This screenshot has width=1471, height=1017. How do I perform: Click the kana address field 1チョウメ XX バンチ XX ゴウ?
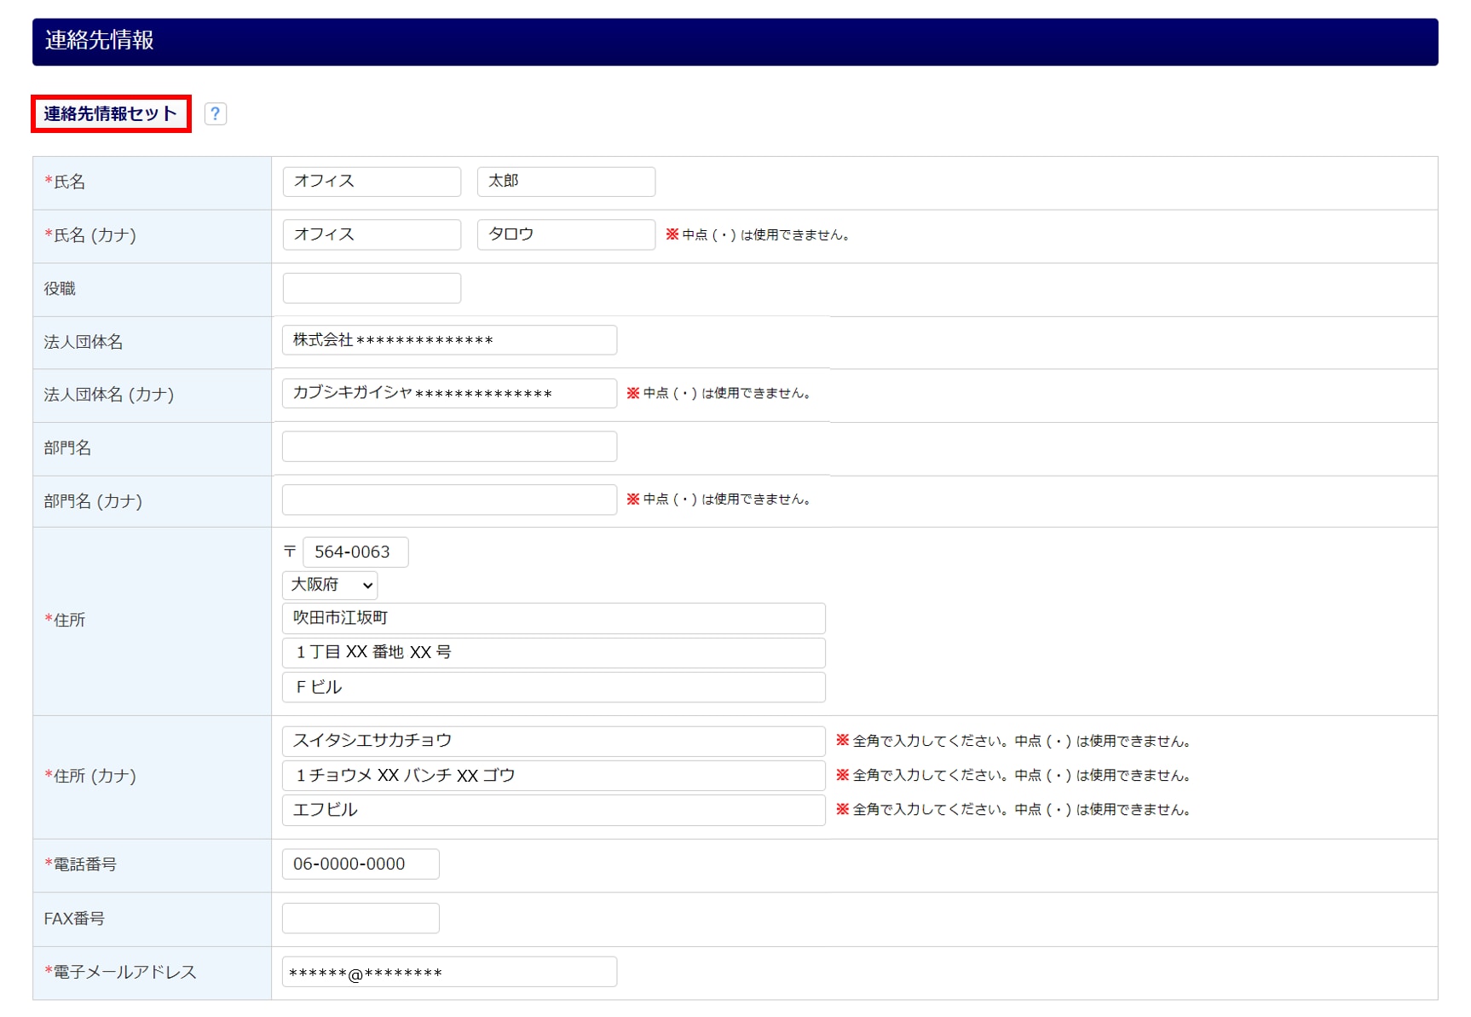553,776
